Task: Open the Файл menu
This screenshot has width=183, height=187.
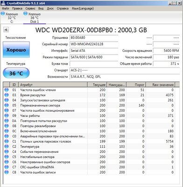Action: (6, 8)
